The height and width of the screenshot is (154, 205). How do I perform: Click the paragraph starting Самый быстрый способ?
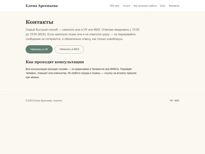click(82, 34)
